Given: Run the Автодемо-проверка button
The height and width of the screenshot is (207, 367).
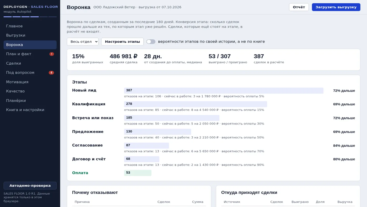Looking at the screenshot, I should coord(30,185).
